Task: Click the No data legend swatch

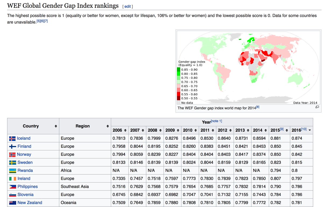Action: (179, 103)
